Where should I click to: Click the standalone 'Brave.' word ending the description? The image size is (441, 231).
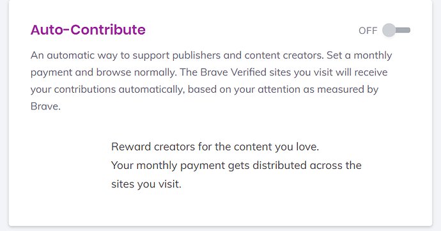point(45,106)
